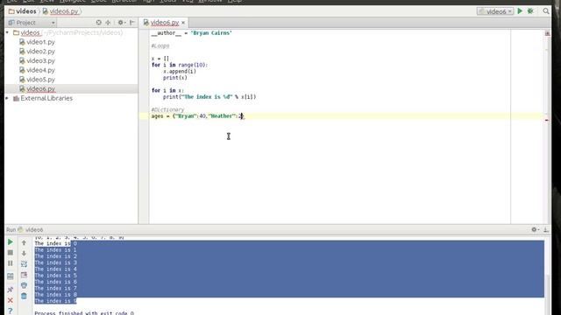Pause output in the Run panel
This screenshot has height=315, width=561.
[x=11, y=263]
